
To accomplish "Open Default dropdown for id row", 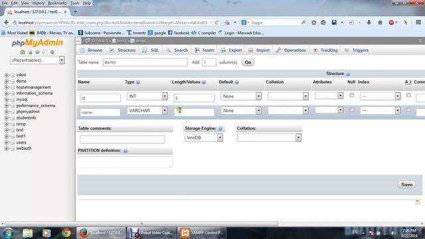I will (x=241, y=96).
